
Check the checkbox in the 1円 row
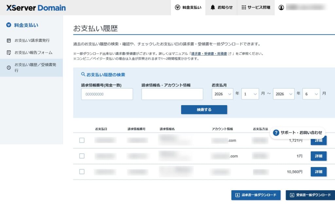point(82,156)
